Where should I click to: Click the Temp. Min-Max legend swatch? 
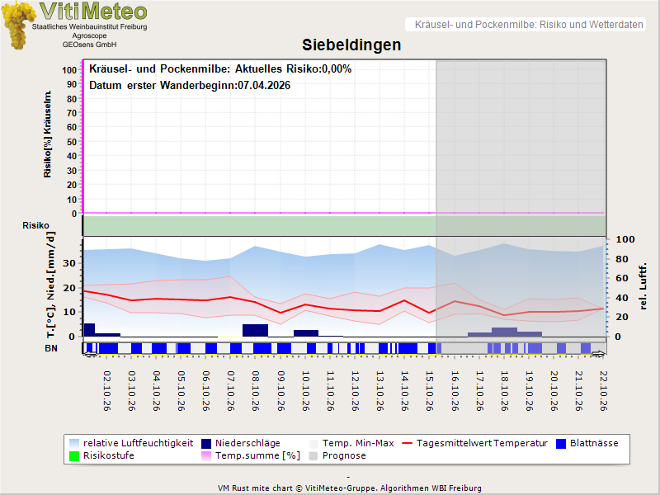pyautogui.click(x=313, y=444)
